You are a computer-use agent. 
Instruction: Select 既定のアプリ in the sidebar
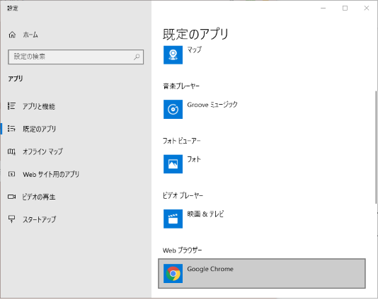[40, 129]
